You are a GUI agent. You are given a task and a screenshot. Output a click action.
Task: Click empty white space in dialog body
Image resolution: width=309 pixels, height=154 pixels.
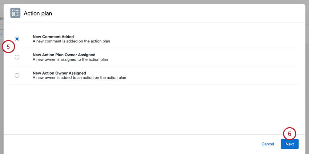pos(153,109)
